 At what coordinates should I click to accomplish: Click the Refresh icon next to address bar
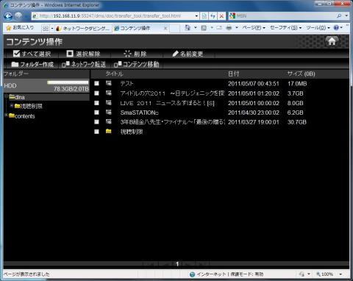(213, 16)
